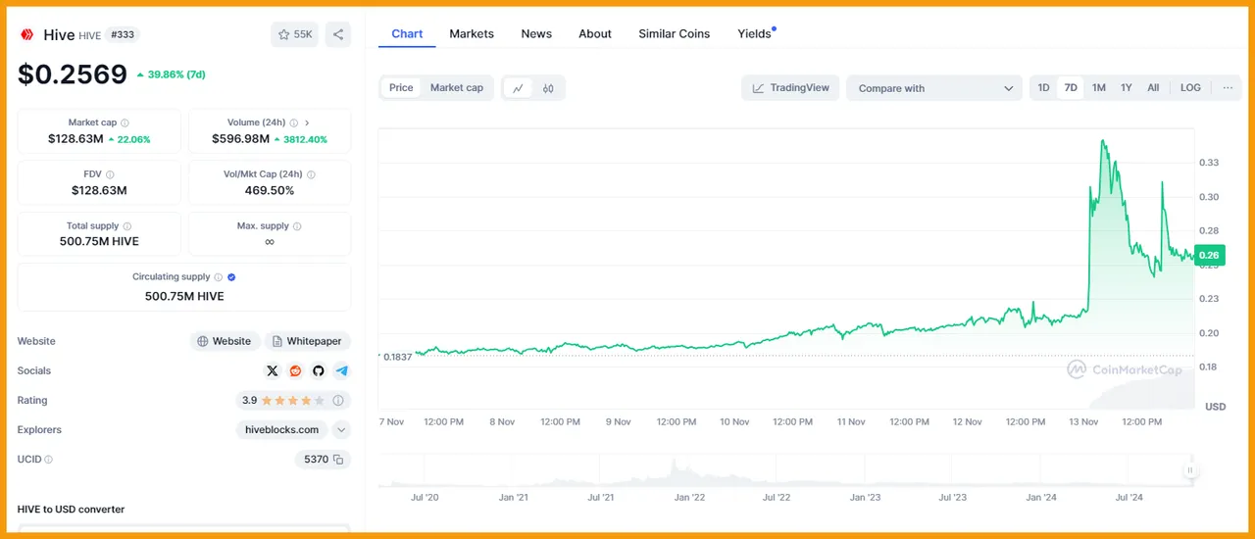The width and height of the screenshot is (1255, 539).
Task: Click the #333 rank badge
Action: [x=123, y=34]
